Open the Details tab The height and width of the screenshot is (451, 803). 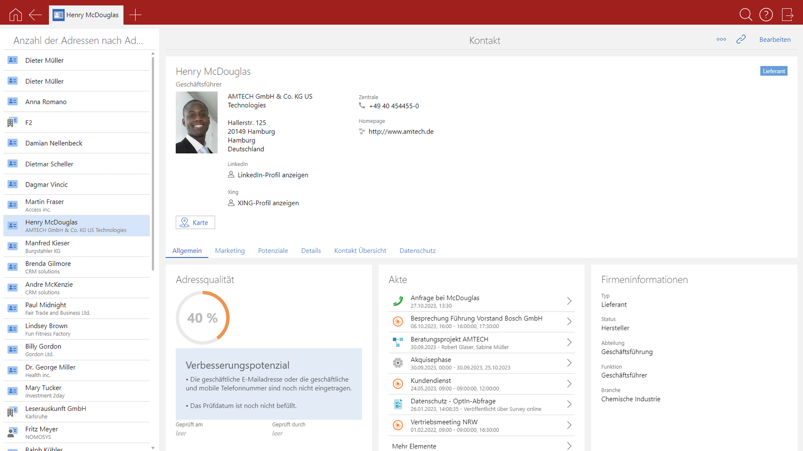coord(311,250)
